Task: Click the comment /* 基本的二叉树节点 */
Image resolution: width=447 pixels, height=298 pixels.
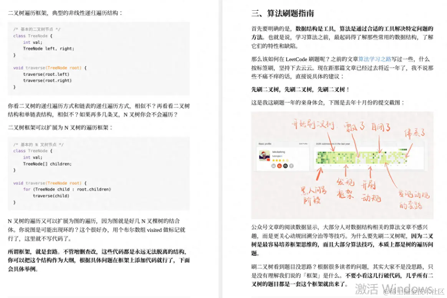Action: pos(37,29)
